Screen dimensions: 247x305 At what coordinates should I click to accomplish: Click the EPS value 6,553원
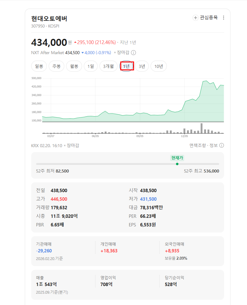point(148,225)
